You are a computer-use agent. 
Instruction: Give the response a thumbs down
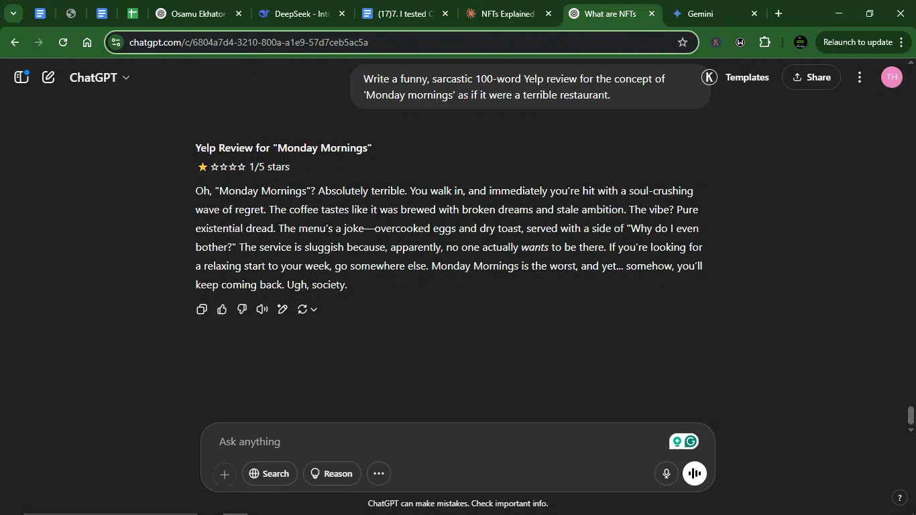point(242,309)
